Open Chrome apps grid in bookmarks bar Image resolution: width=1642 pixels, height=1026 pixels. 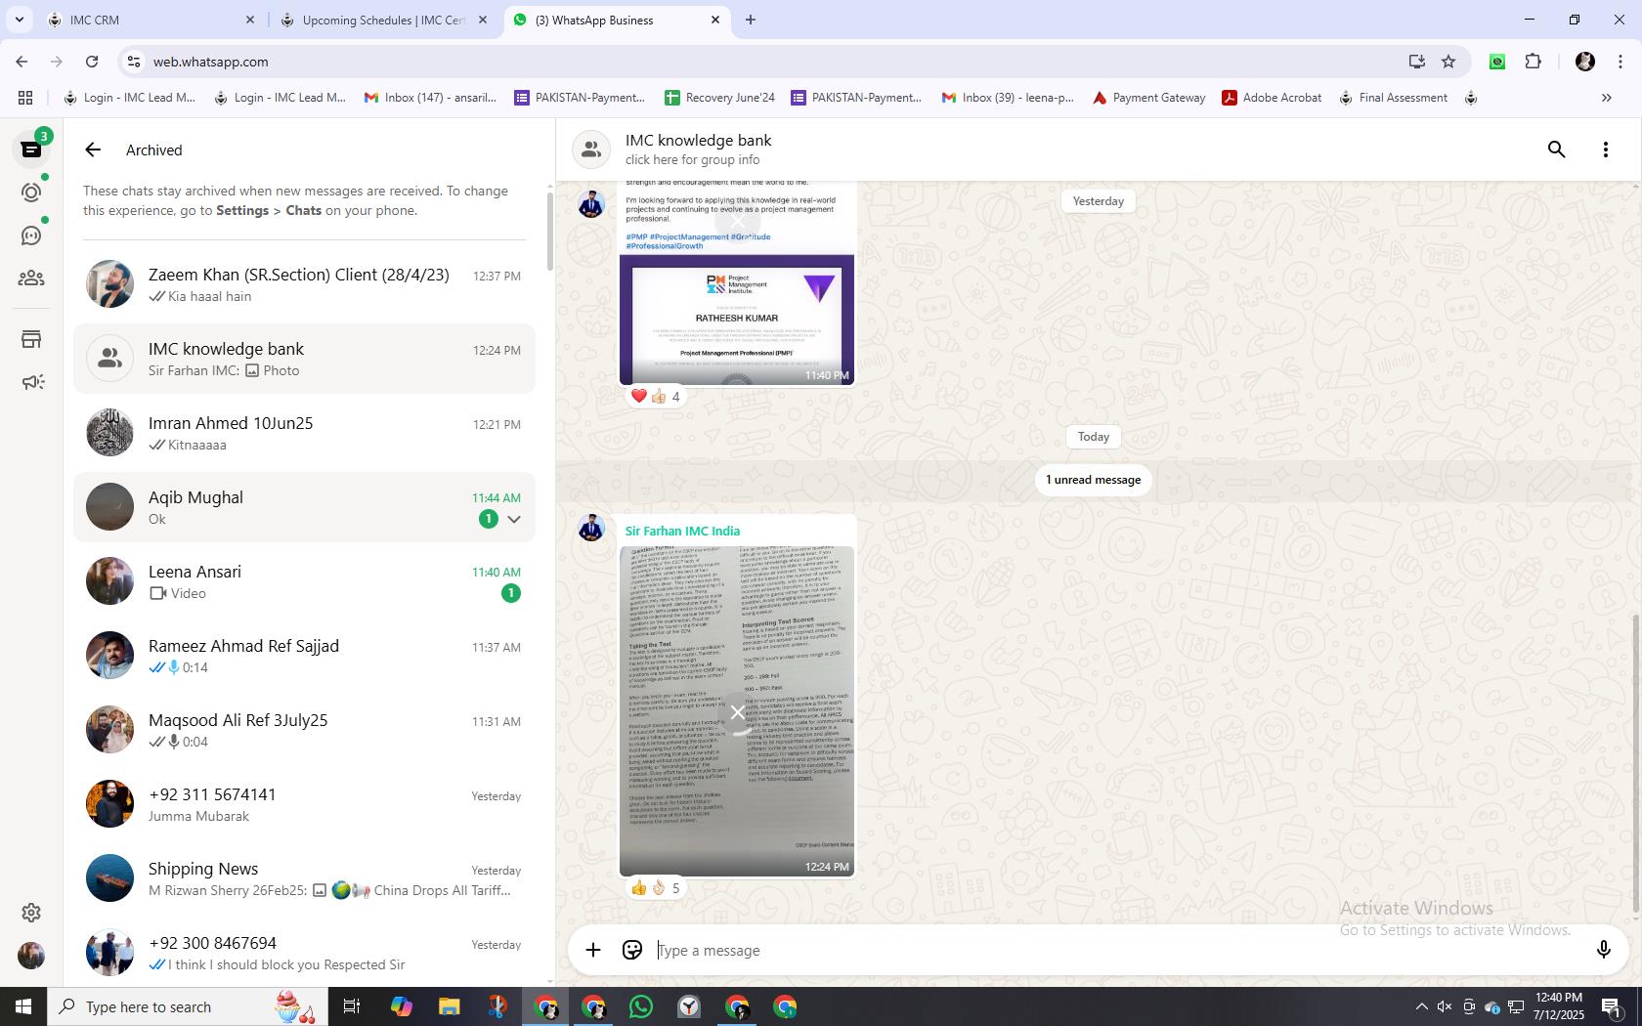[x=25, y=98]
